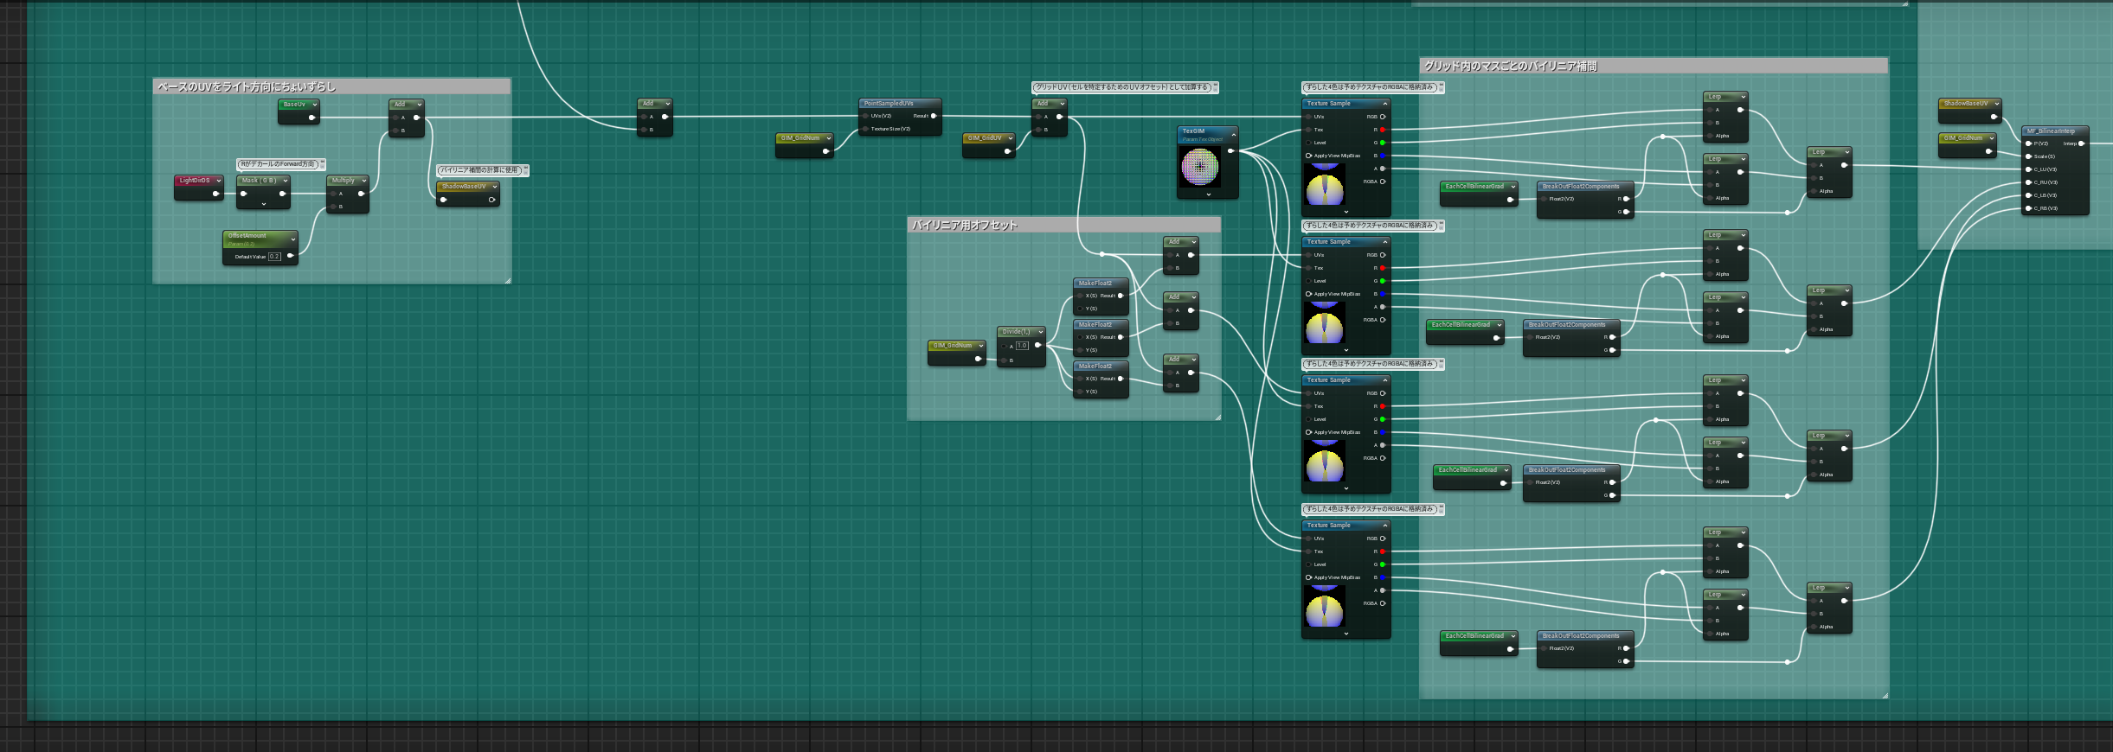Select the TexGIM node title

click(x=1193, y=131)
